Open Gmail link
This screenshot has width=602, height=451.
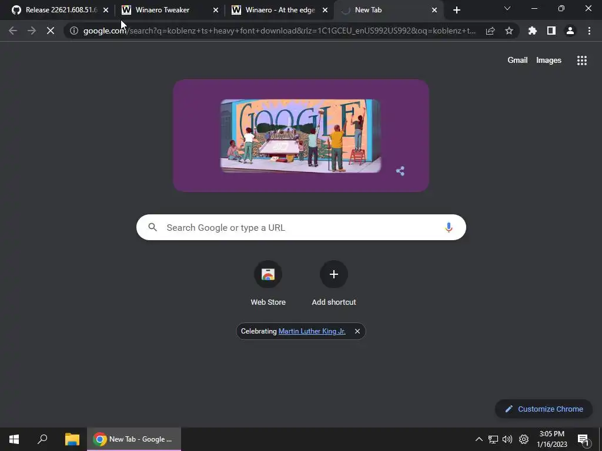click(x=517, y=60)
